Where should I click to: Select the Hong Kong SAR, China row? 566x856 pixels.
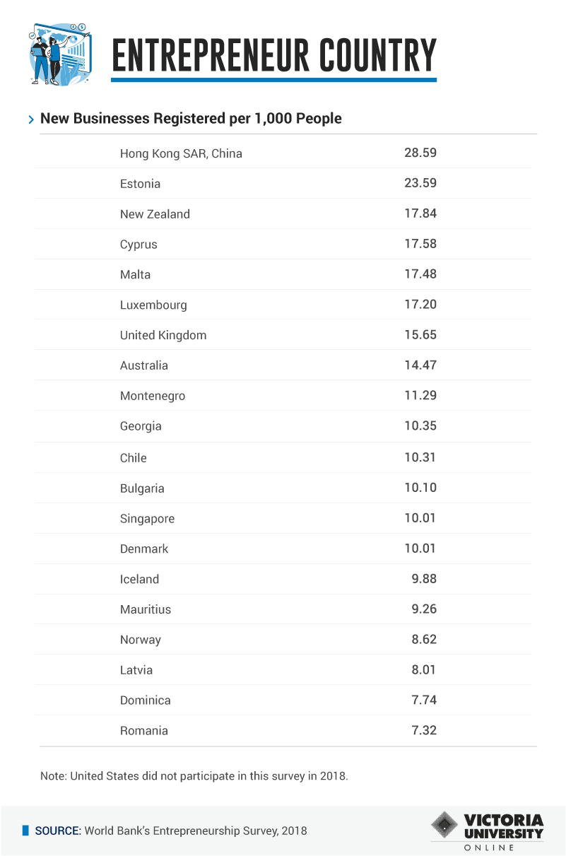click(288, 153)
